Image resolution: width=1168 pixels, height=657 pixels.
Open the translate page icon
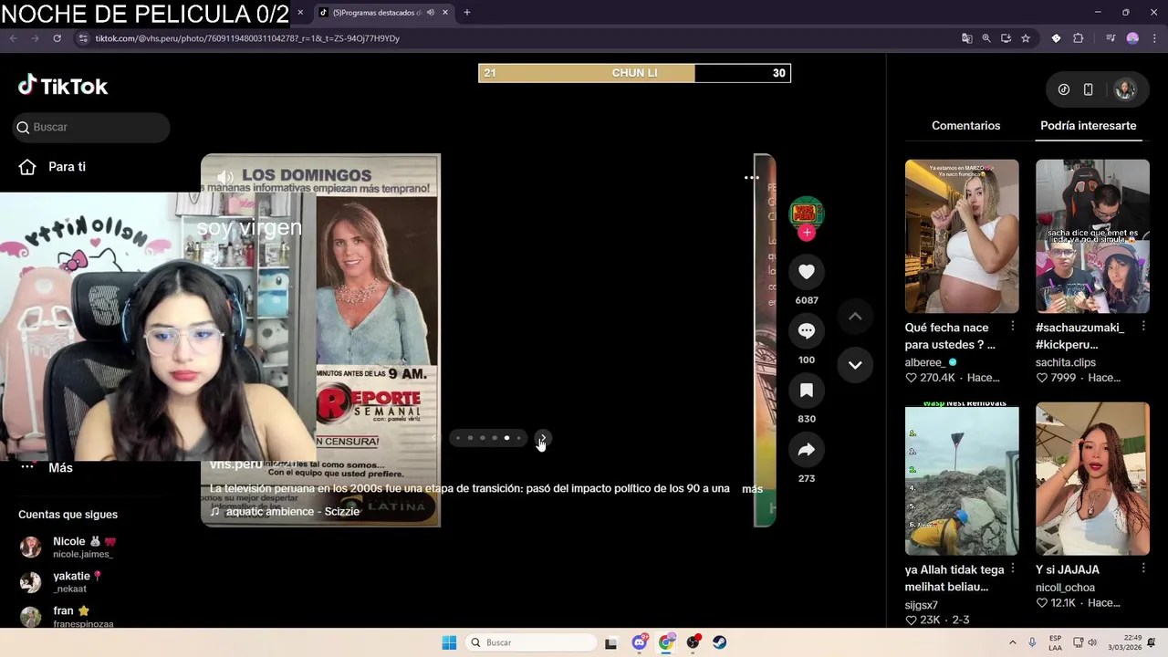point(966,38)
